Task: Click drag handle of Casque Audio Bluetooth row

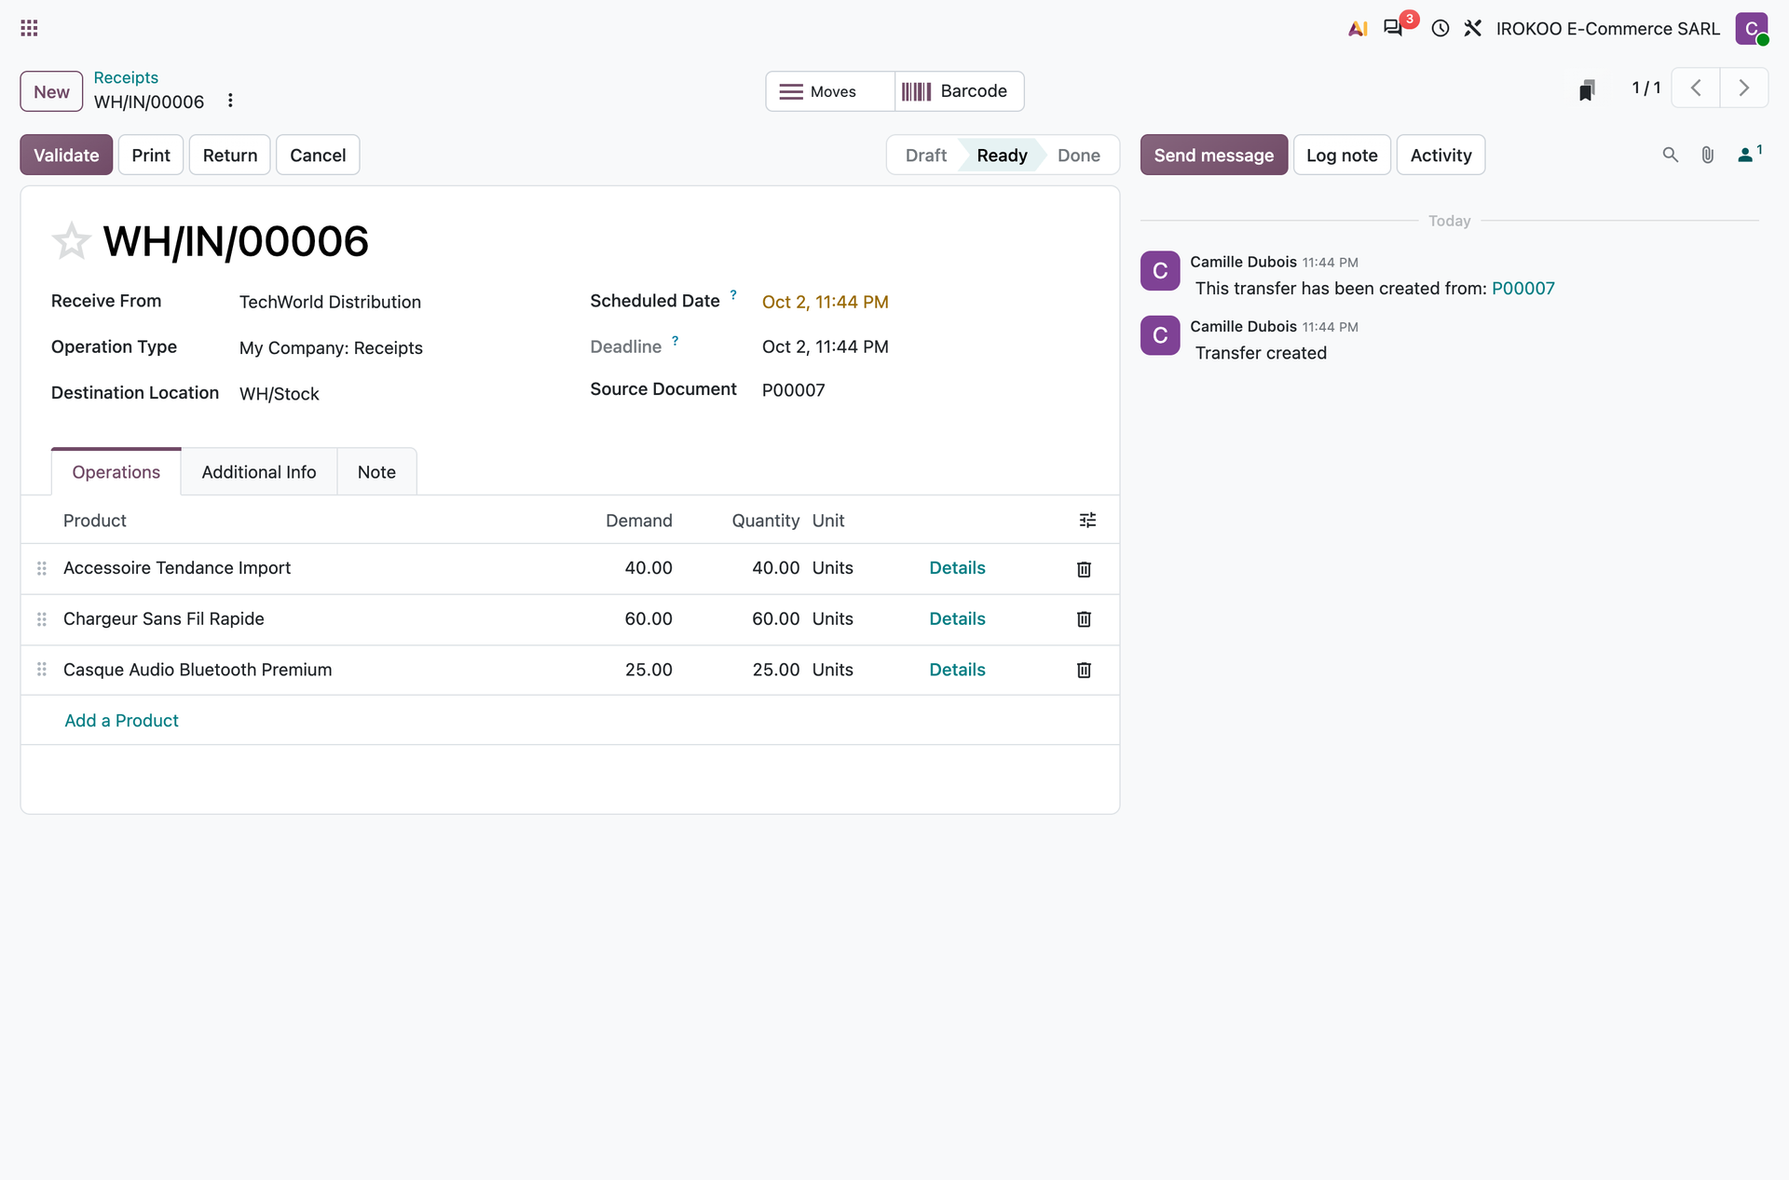Action: point(42,670)
